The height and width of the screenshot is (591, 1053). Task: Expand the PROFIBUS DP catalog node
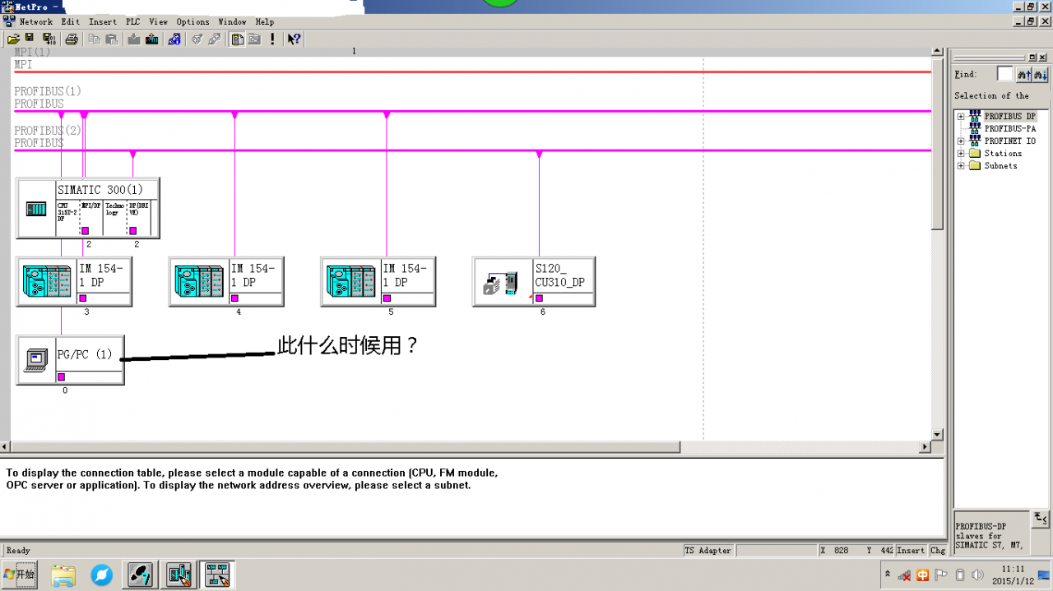tap(960, 117)
